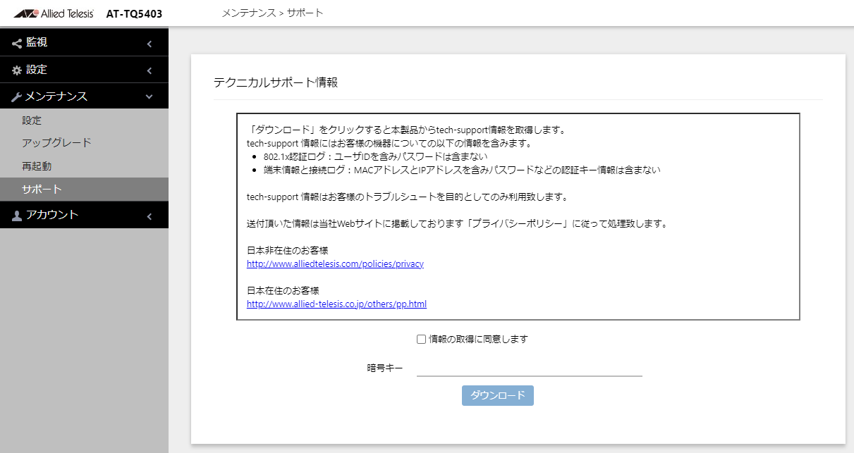Viewport: 854px width, 453px height.
Task: Click the person icon beside アカウント
Action: (x=17, y=216)
